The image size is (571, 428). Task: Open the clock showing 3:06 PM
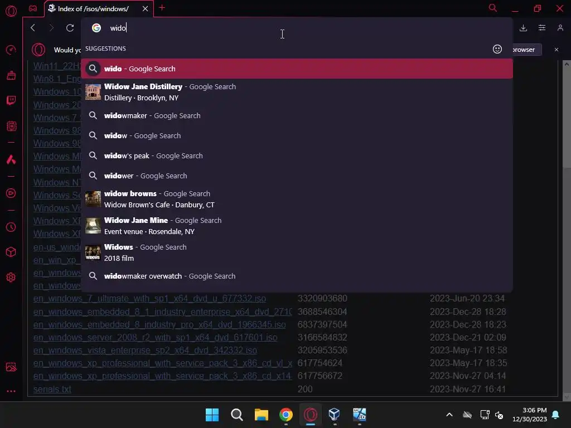(x=530, y=415)
